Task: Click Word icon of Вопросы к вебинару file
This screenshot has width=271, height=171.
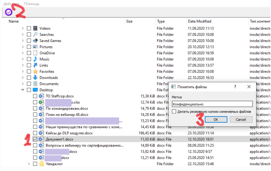Action: pos(41,145)
